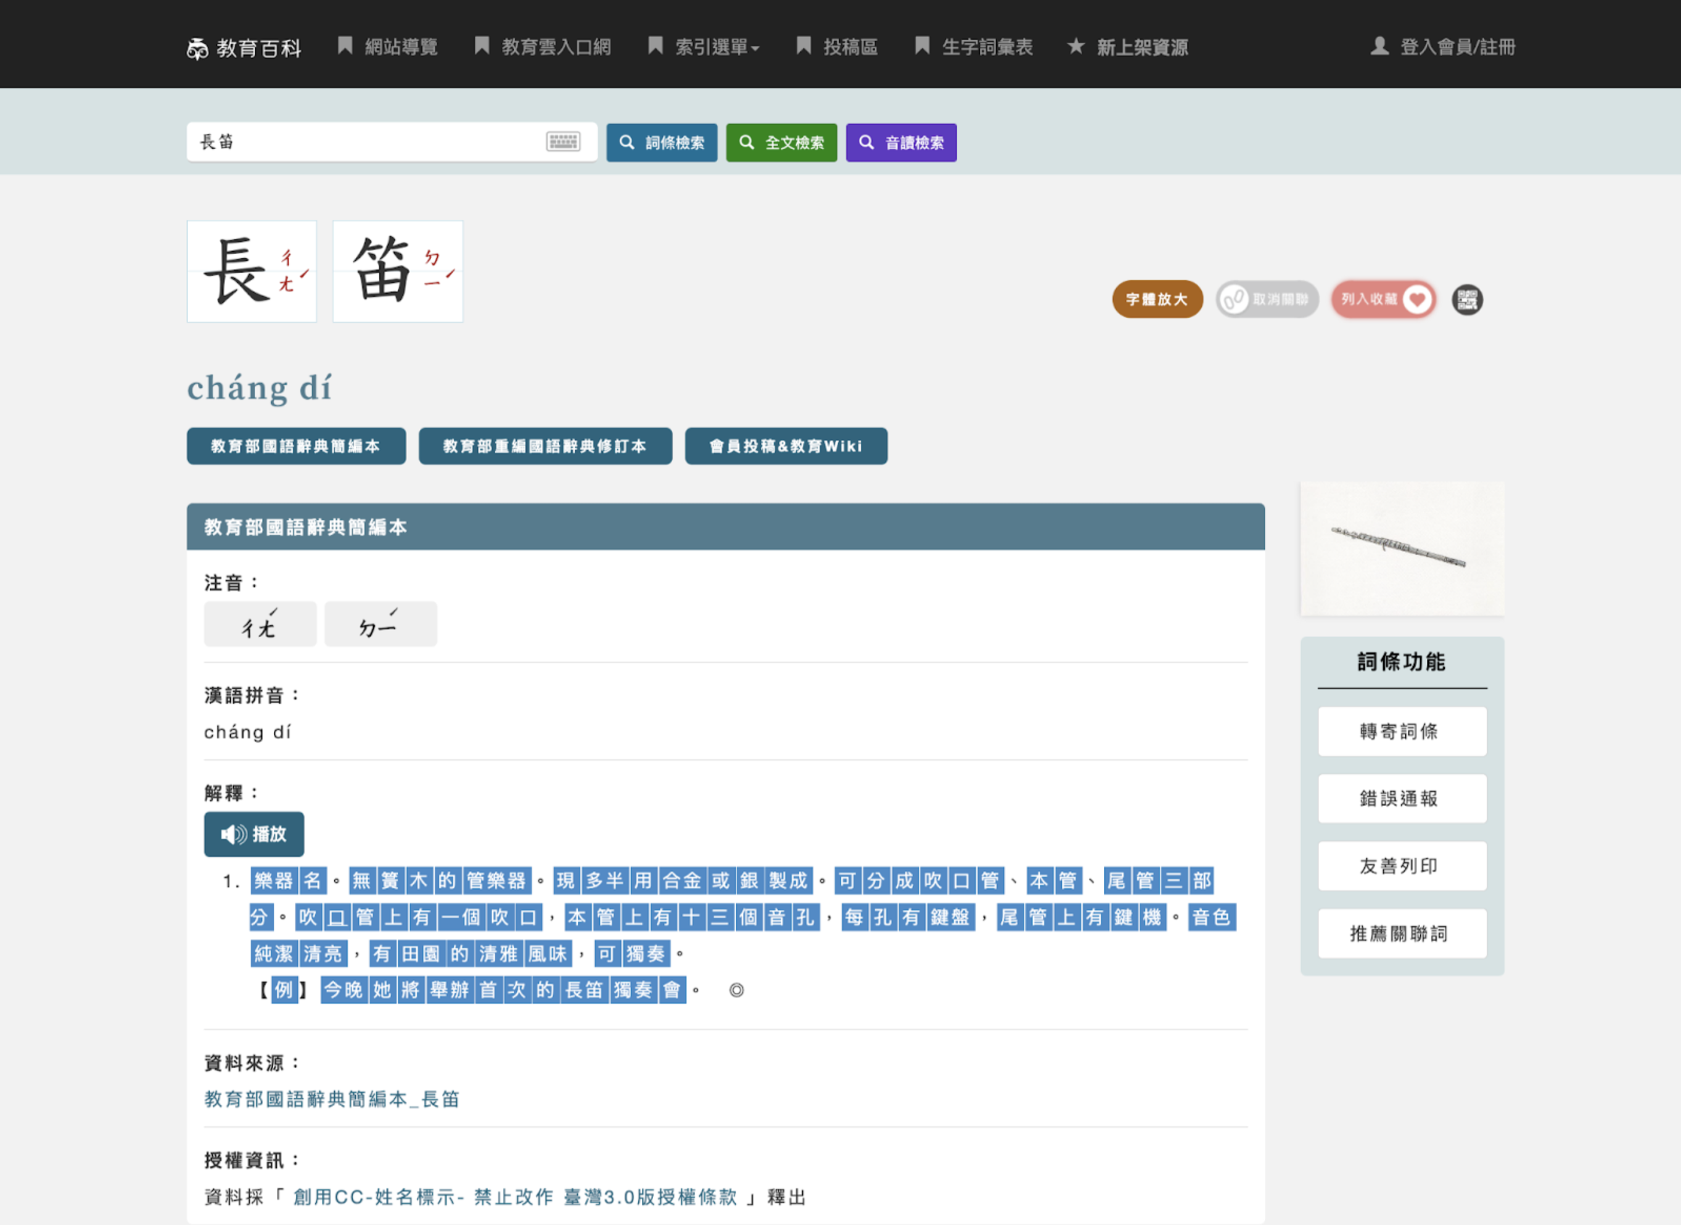
Task: Toggle 列入收藏 to save the entry
Action: click(x=1383, y=300)
